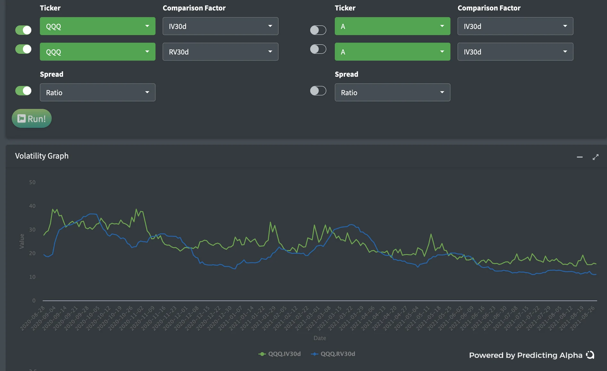Open first QQQ ticker dropdown
This screenshot has width=607, height=371.
point(98,26)
